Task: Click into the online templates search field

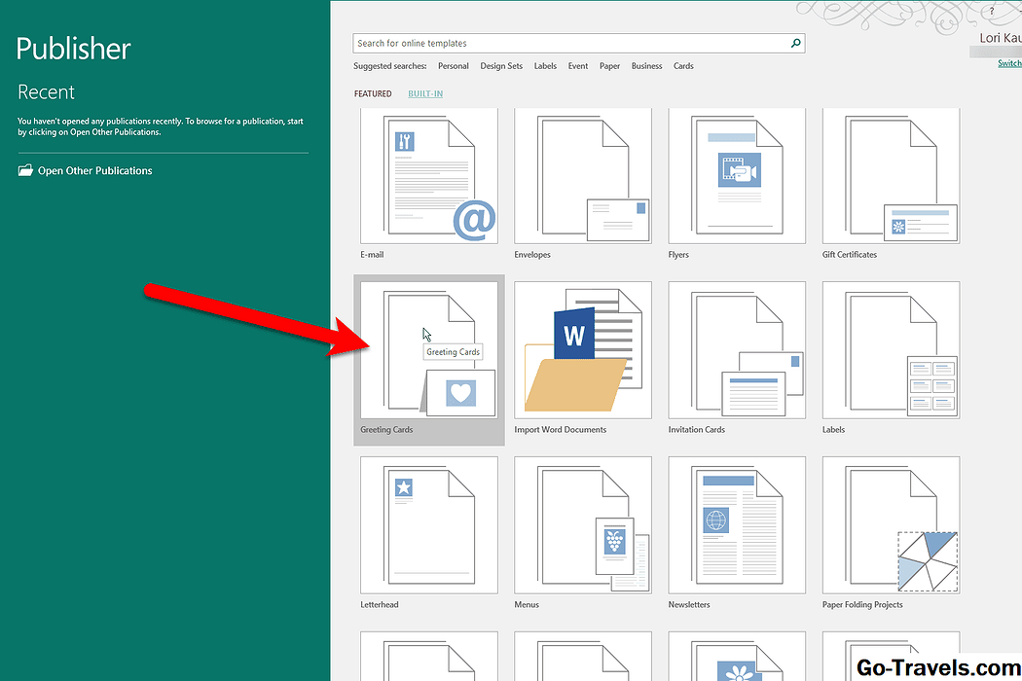Action: click(579, 43)
